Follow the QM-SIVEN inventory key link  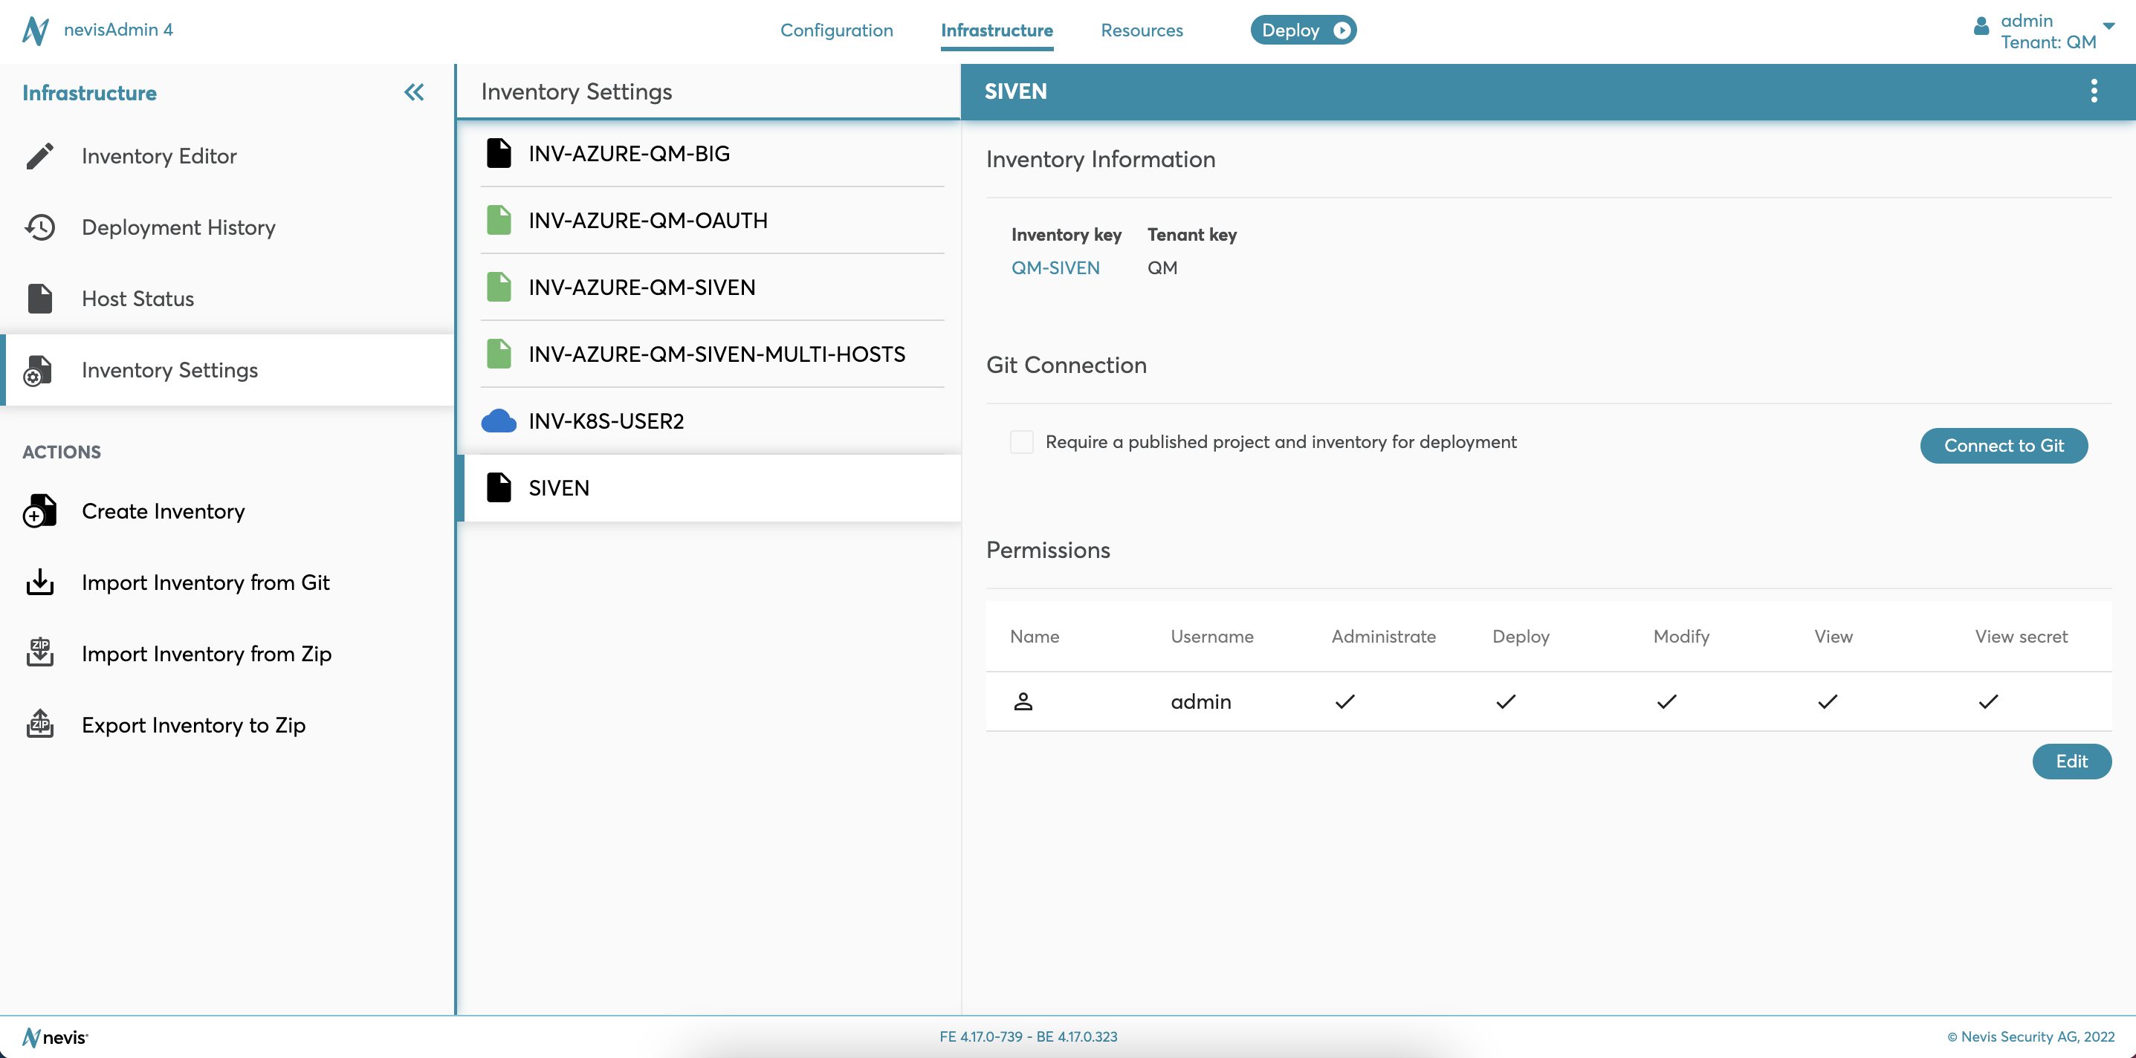1055,267
